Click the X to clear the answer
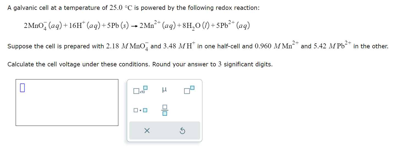 click(x=147, y=131)
